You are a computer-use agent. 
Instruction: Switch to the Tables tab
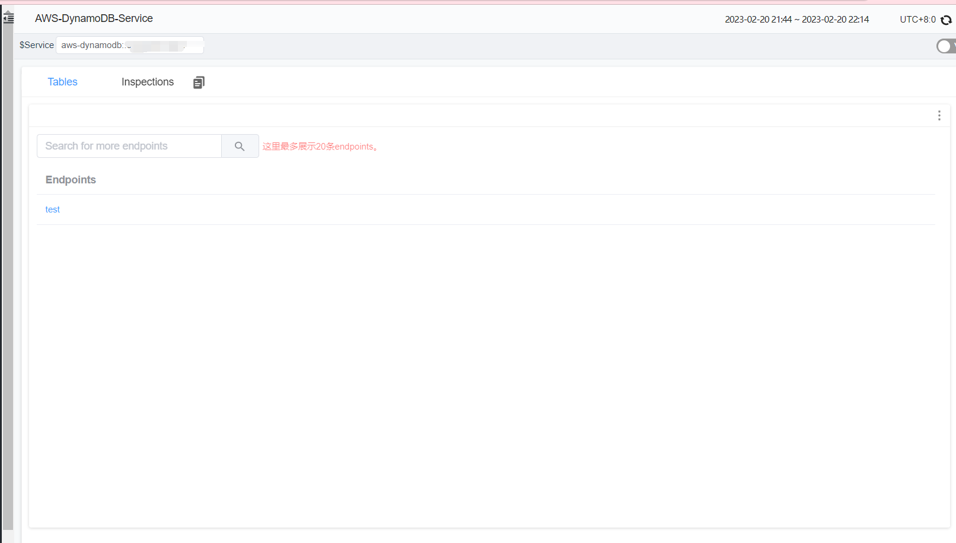point(62,82)
